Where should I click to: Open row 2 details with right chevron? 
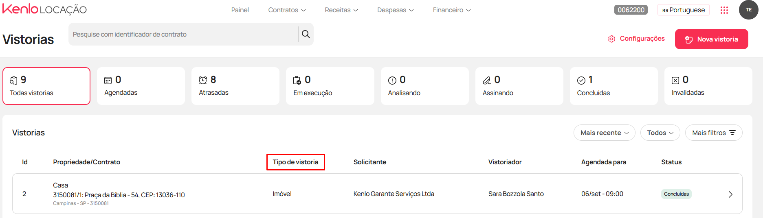[730, 194]
